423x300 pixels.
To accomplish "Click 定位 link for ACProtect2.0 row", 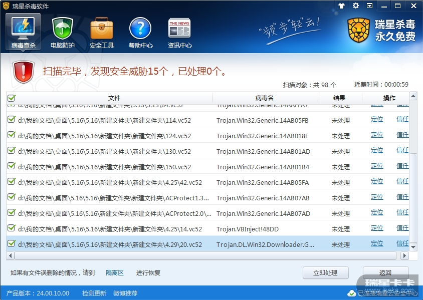I will click(377, 213).
